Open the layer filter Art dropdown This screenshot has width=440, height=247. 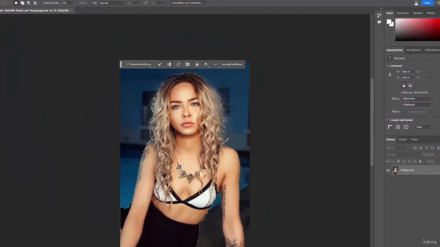click(x=396, y=148)
